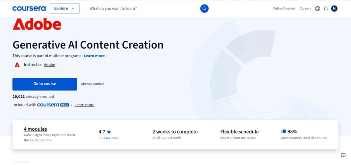Open the notifications bell

tap(326, 9)
